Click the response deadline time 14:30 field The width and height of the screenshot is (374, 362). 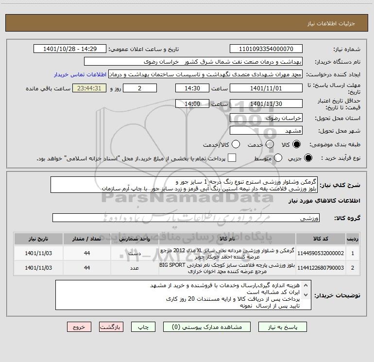coord(192,88)
